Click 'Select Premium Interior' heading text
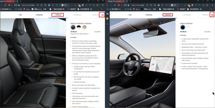The height and width of the screenshot is (108, 215). 81,24
